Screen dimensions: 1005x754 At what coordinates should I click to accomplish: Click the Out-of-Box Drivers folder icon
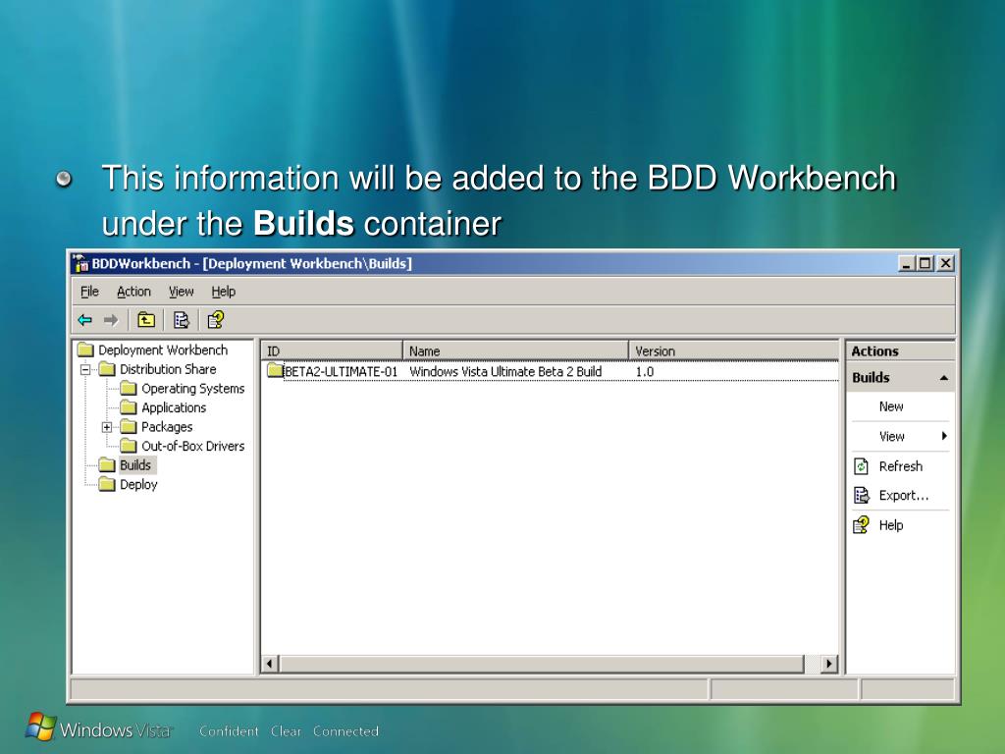coord(129,447)
